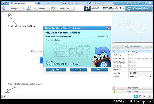Click the 'Licensed to RK Inc' text
Screen dimensions: 154x104
pos(53,40)
